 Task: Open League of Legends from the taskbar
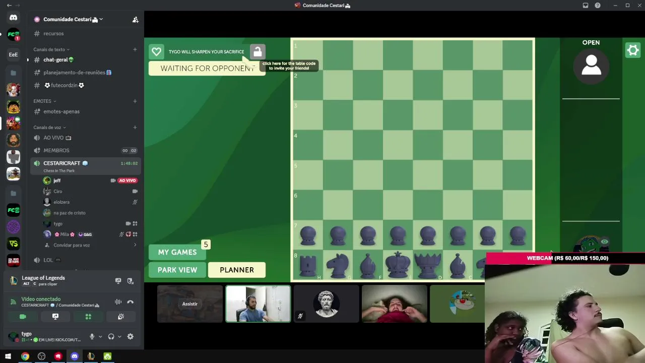[91, 356]
